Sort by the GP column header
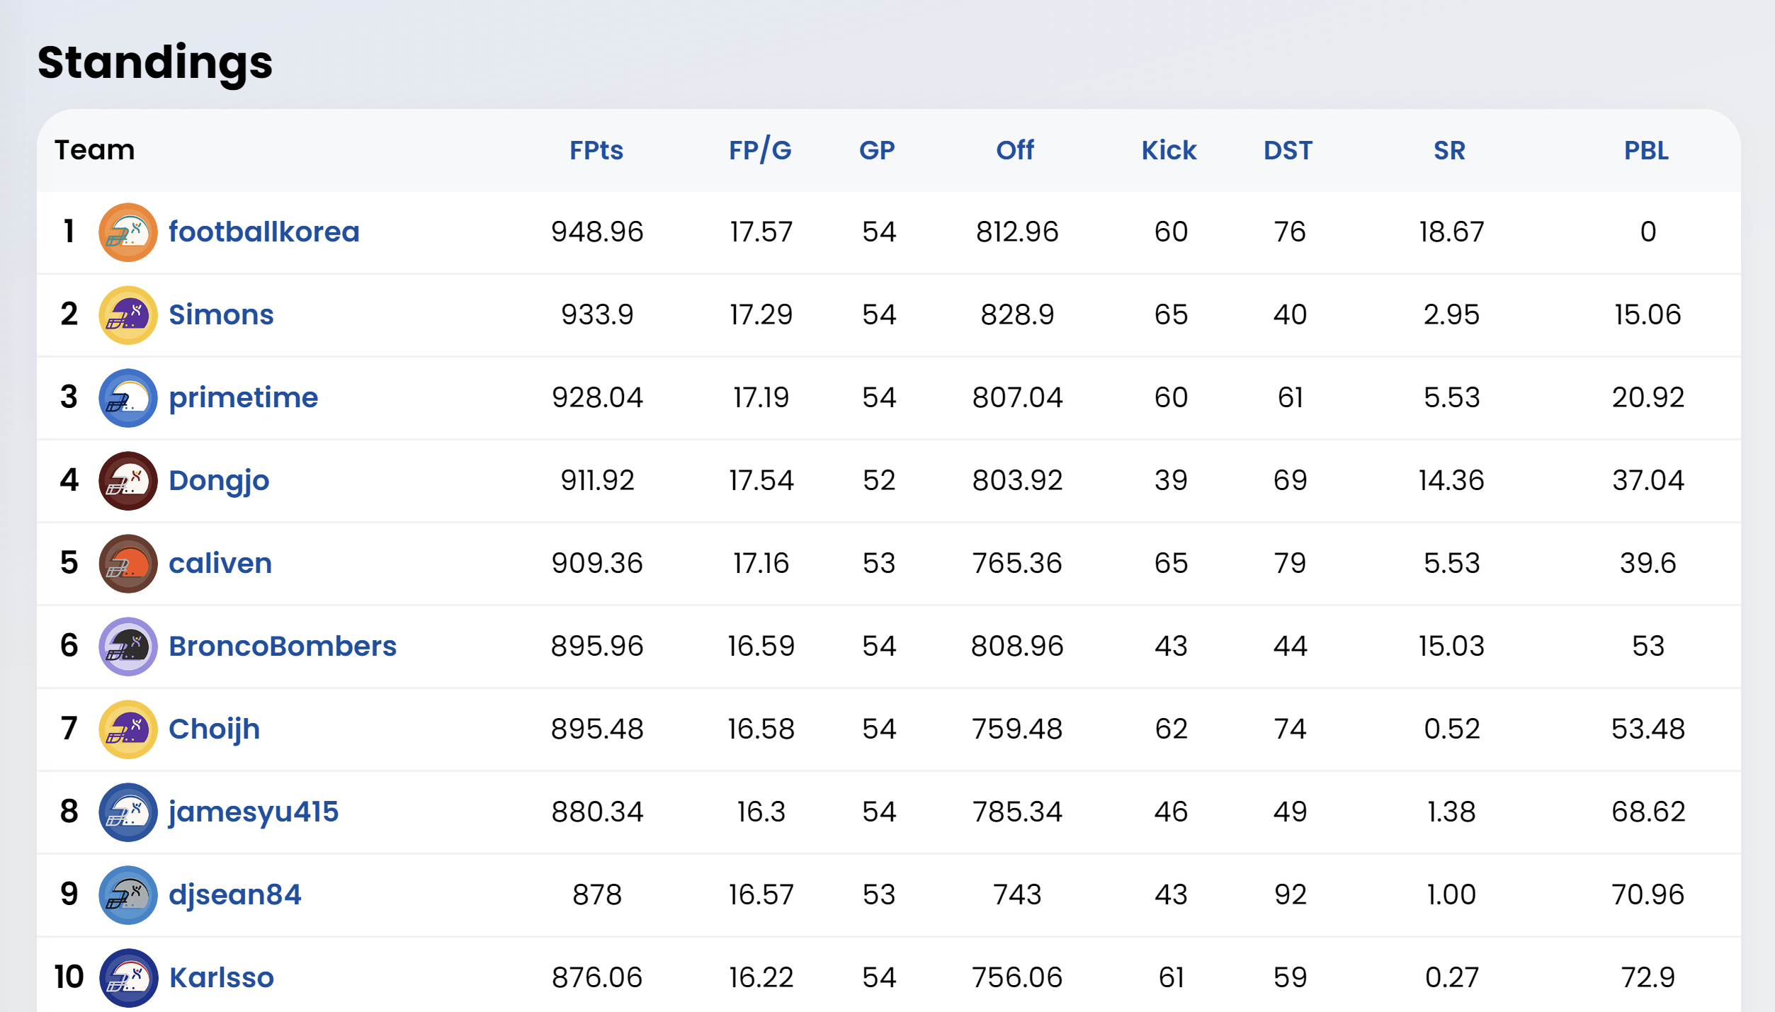This screenshot has height=1012, width=1775. click(877, 150)
